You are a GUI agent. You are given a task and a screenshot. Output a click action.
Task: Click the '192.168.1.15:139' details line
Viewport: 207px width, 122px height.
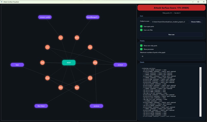point(154,93)
